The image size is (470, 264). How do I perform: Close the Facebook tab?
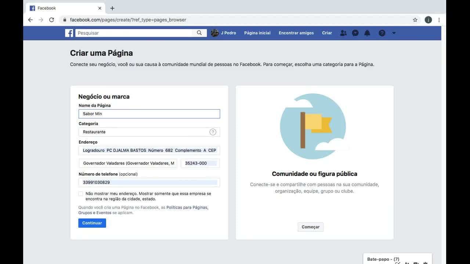coord(100,8)
